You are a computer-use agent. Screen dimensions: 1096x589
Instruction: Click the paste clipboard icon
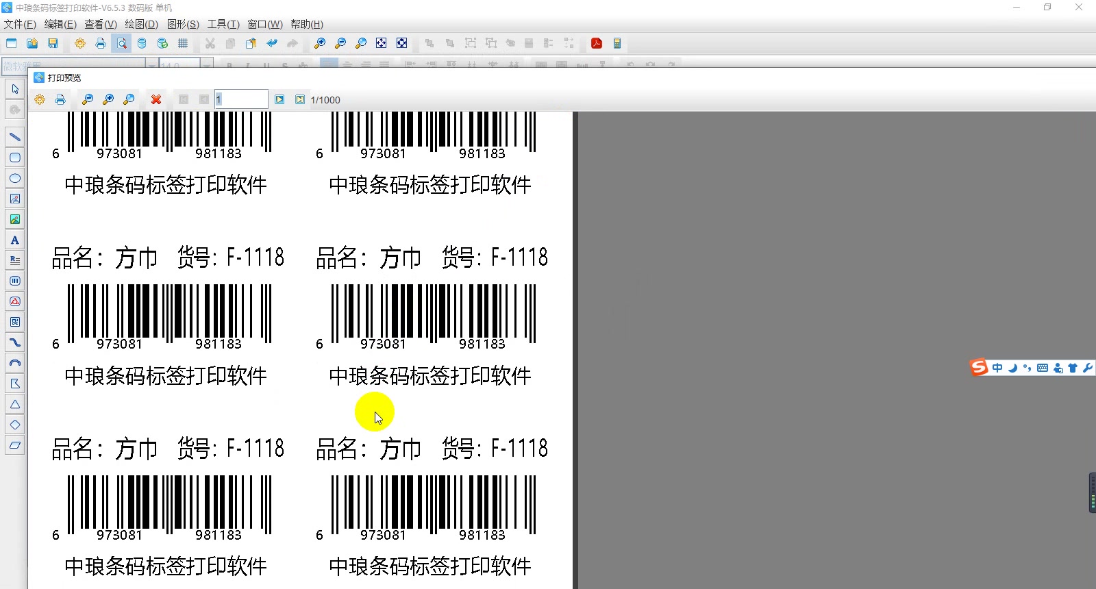pyautogui.click(x=251, y=43)
